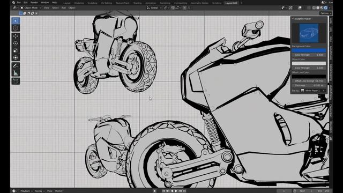
Task: Open the snapping options dropdown
Action: click(178, 8)
